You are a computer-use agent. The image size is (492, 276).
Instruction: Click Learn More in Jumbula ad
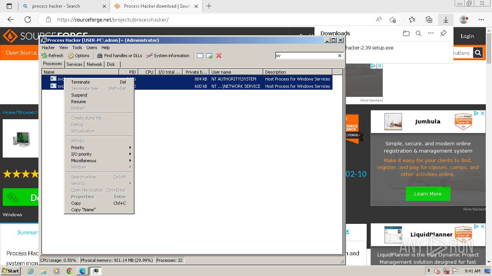click(428, 194)
